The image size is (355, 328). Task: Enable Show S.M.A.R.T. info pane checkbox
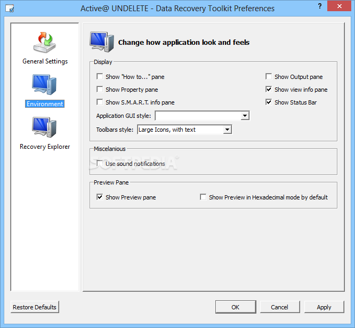100,102
